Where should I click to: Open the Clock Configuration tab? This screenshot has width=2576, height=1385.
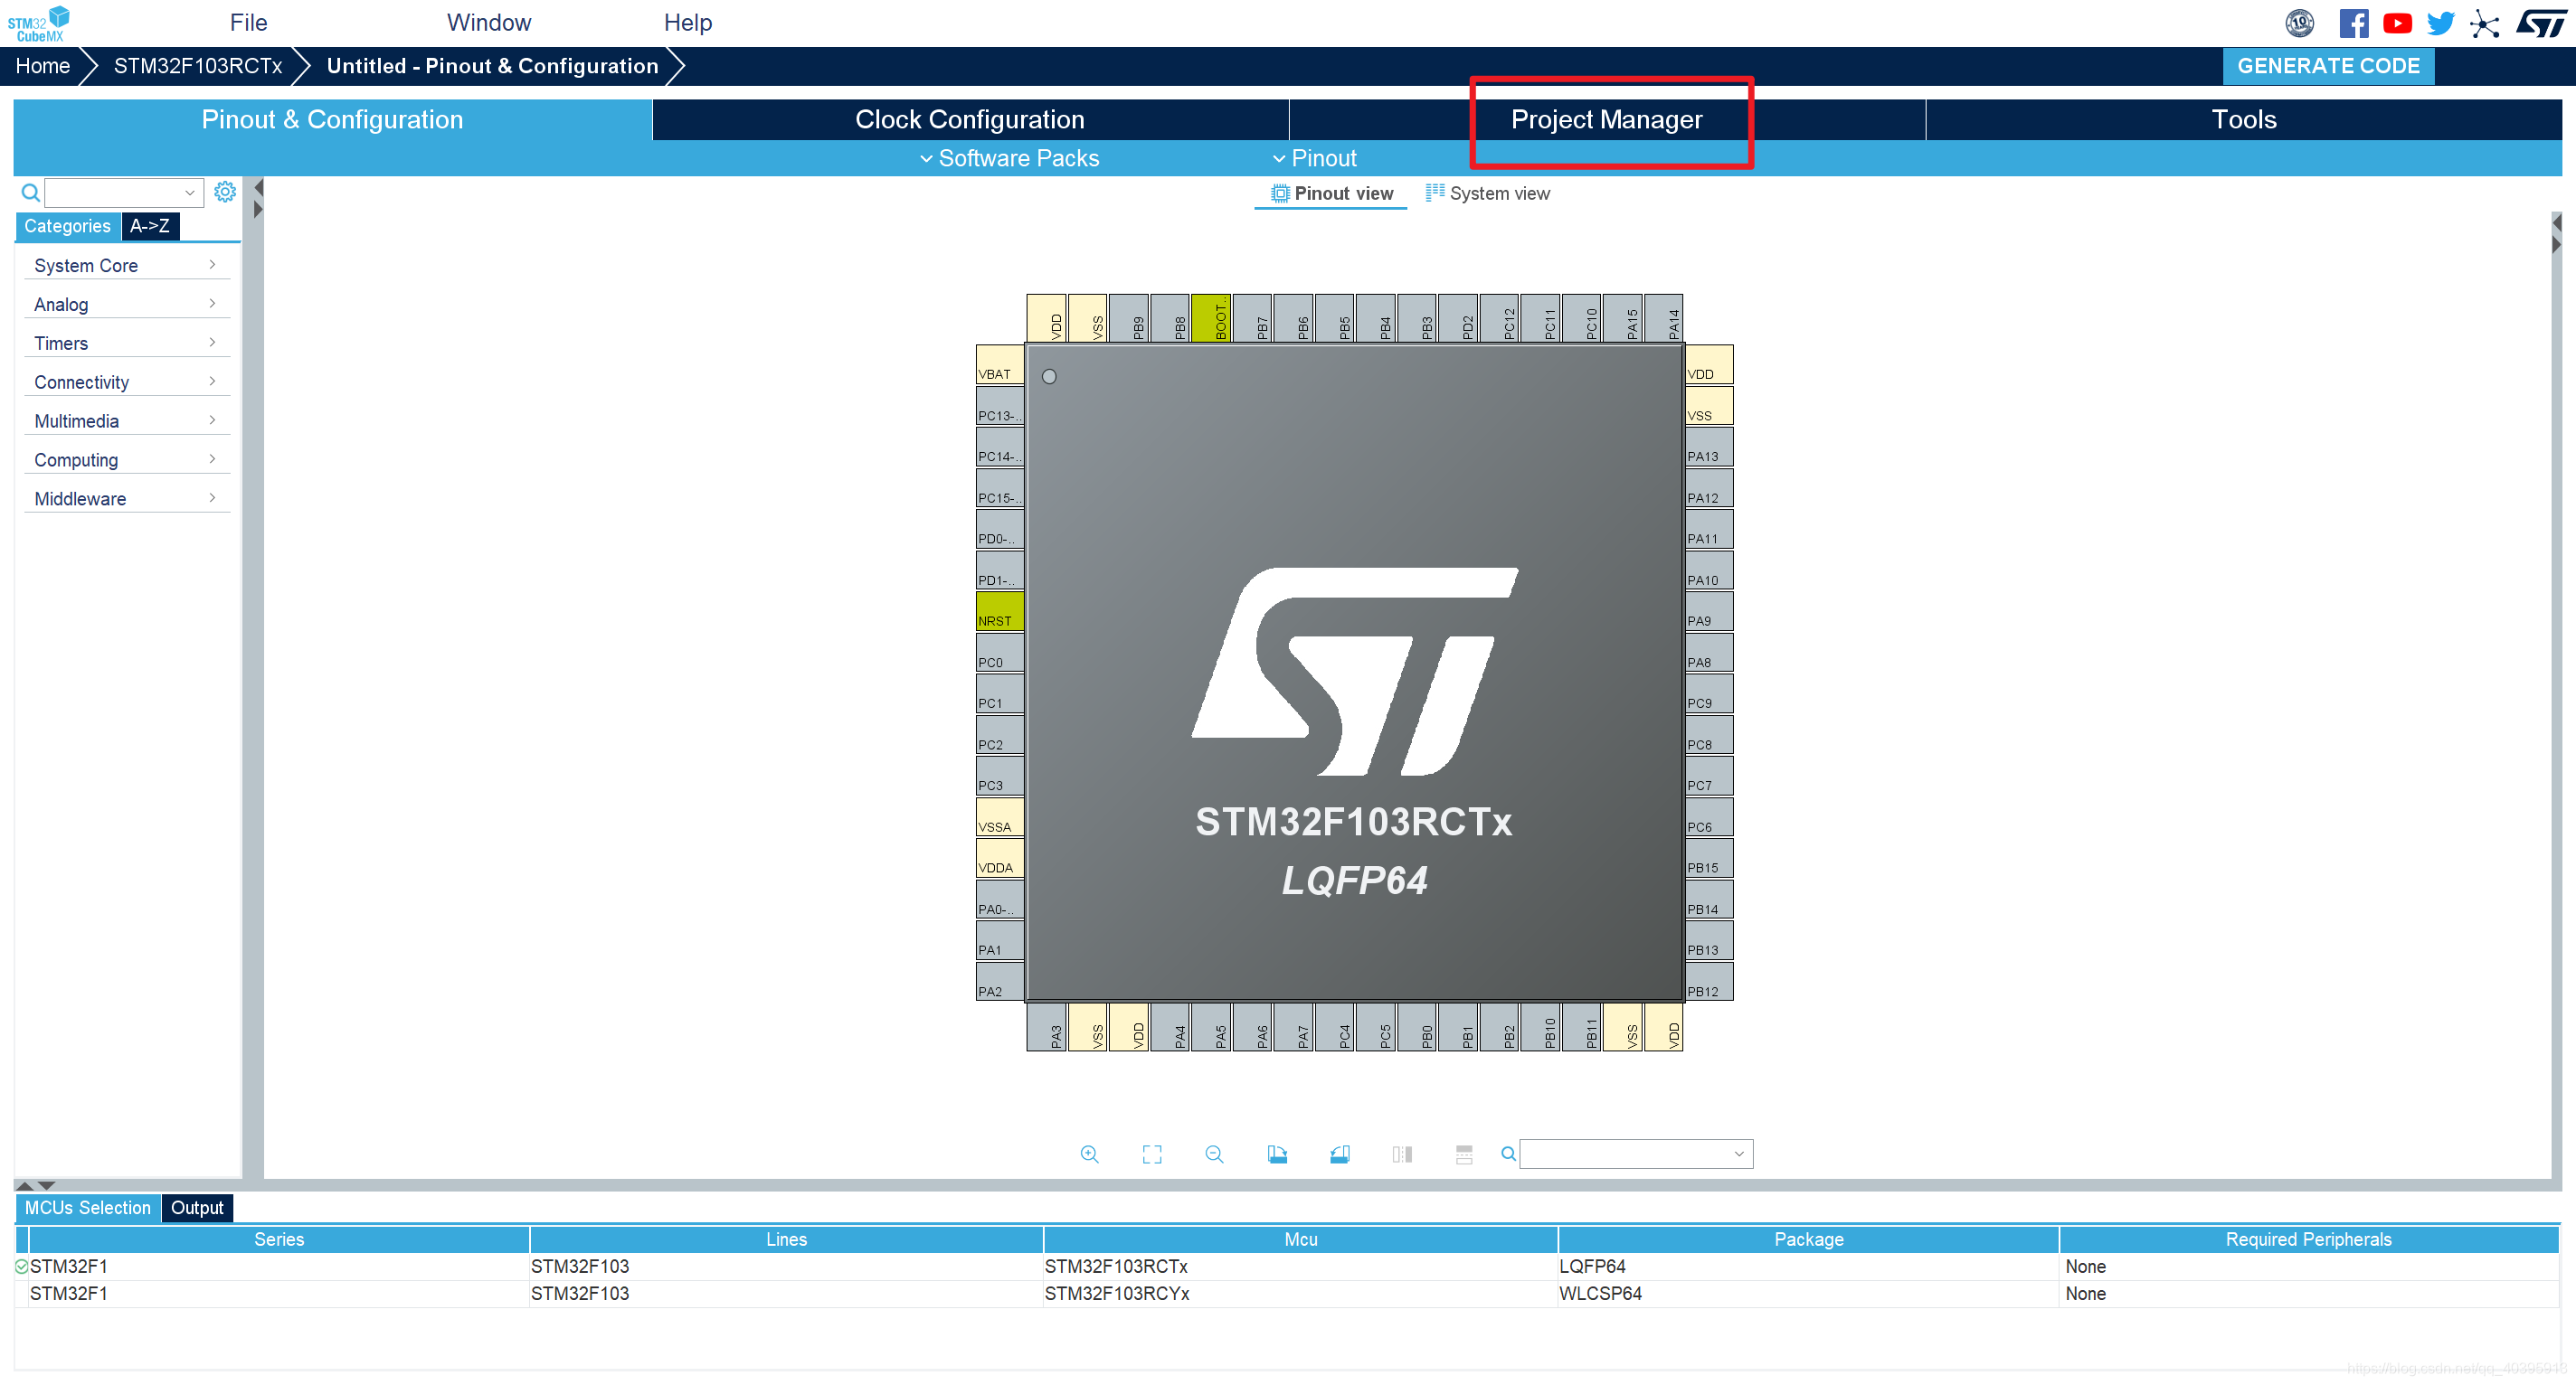[x=969, y=120]
